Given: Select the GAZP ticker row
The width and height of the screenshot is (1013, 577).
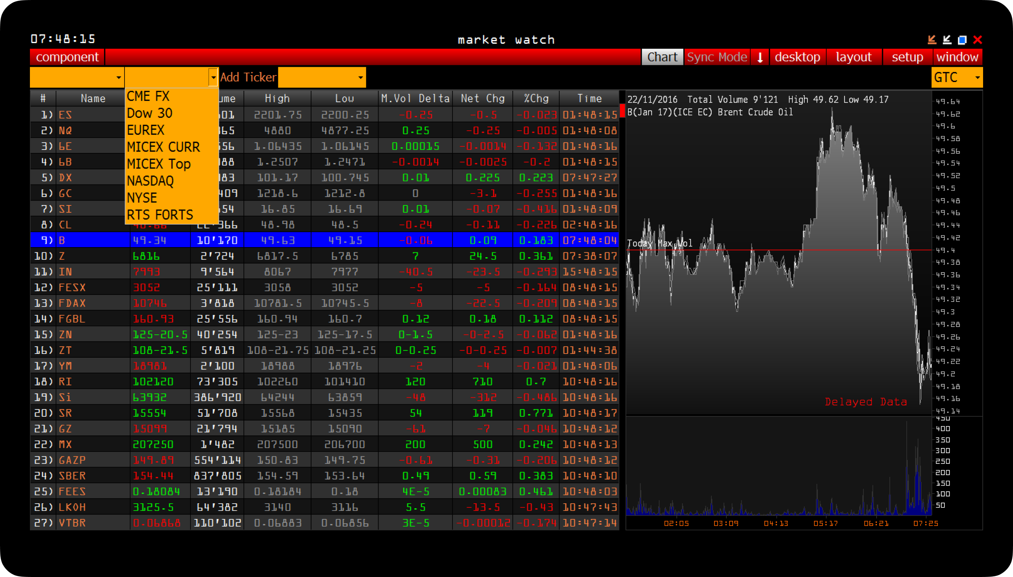Looking at the screenshot, I should pyautogui.click(x=324, y=460).
